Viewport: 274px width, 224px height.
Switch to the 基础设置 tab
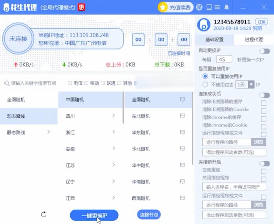coord(214,40)
